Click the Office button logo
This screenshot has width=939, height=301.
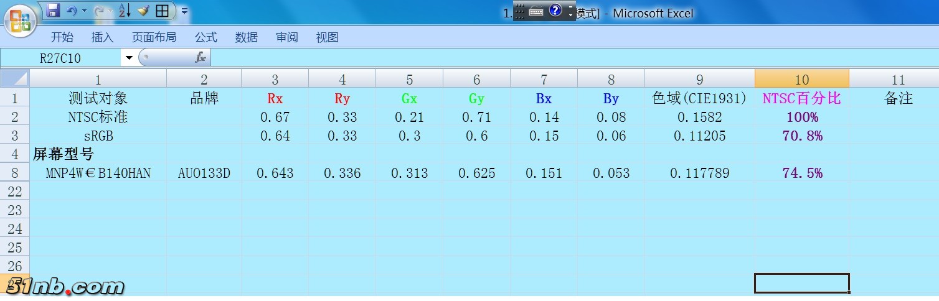pyautogui.click(x=20, y=20)
